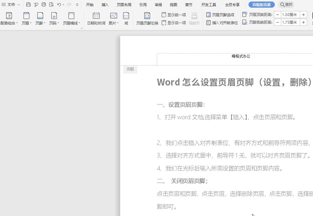Click the Save icon in quick access toolbar
Image resolution: width=313 pixels, height=216 pixels.
(28, 5)
